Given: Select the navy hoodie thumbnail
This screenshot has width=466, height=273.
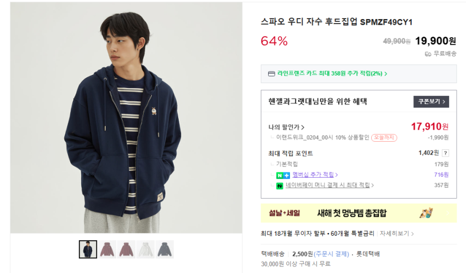Looking at the screenshot, I should coord(88,249).
